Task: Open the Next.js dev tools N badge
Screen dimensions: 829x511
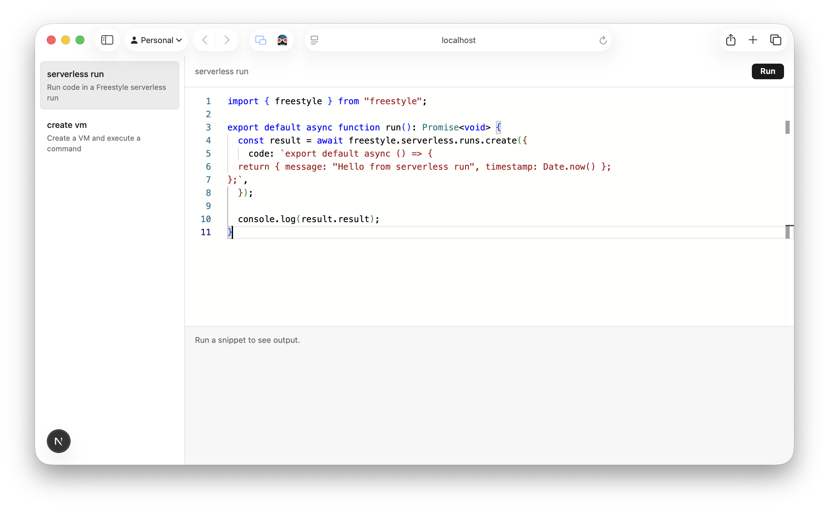Action: pyautogui.click(x=58, y=441)
